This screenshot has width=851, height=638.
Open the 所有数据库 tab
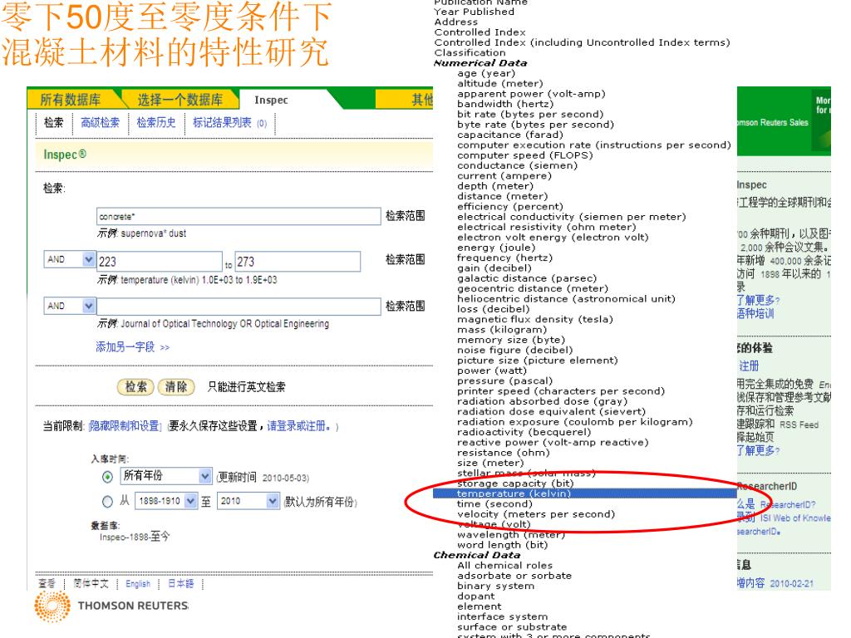[71, 100]
